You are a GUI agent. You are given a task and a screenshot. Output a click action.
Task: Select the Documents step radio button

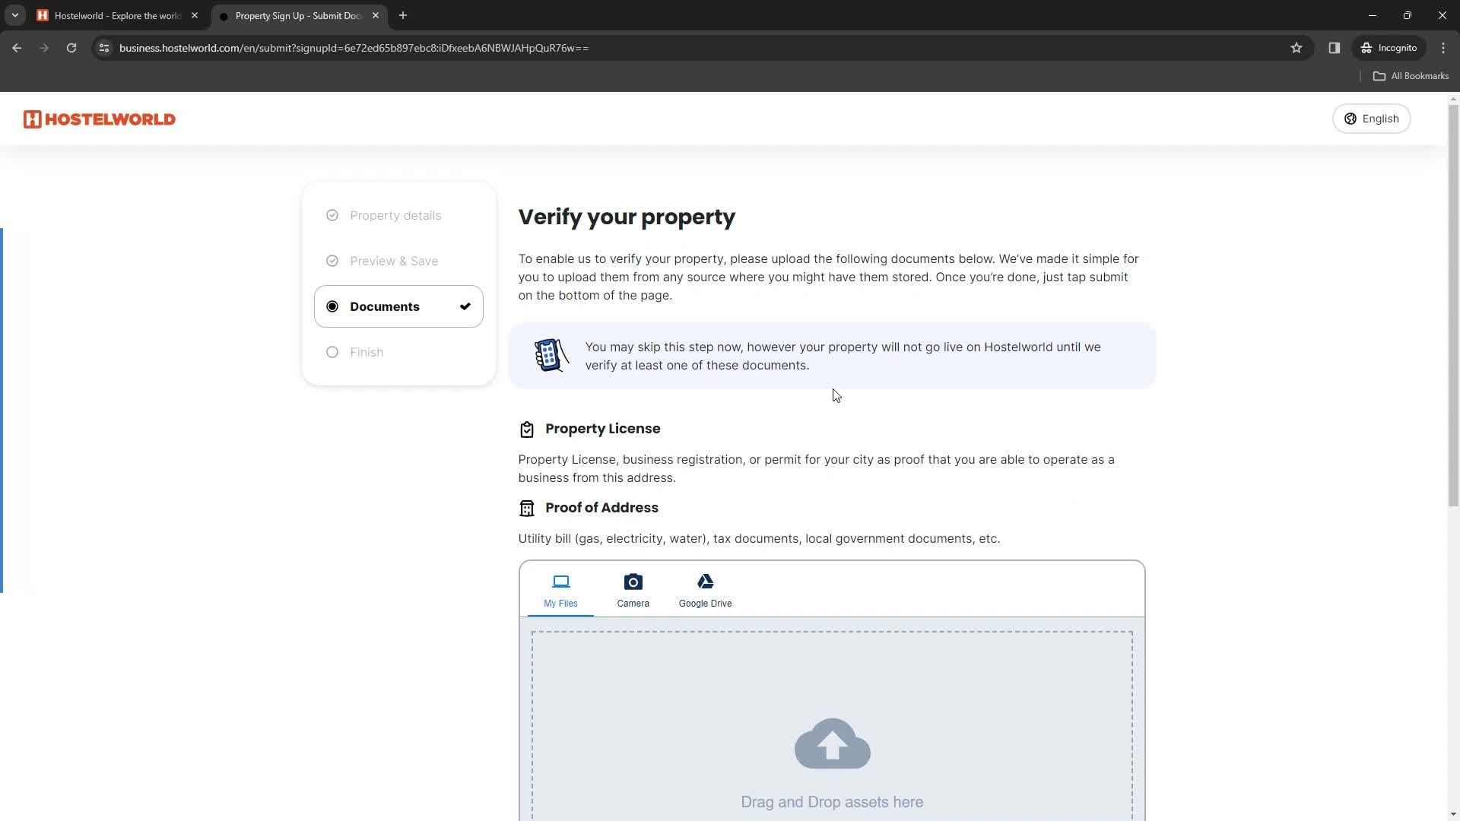tap(333, 306)
